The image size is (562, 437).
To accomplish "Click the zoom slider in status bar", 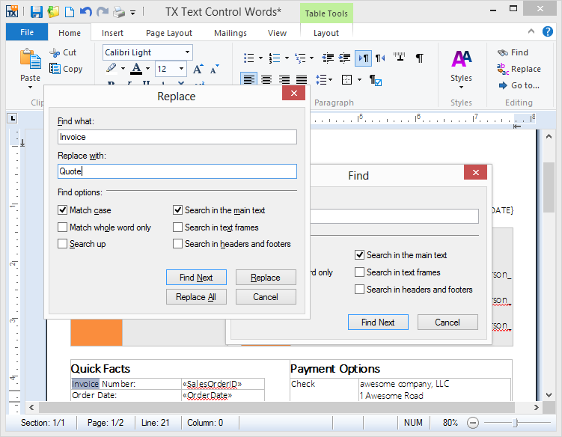I will 515,423.
